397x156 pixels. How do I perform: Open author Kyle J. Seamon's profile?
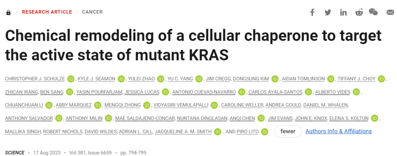click(97, 79)
